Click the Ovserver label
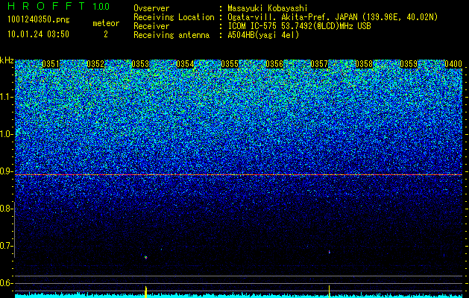Viewport: 469px width, 298px height. 151,8
